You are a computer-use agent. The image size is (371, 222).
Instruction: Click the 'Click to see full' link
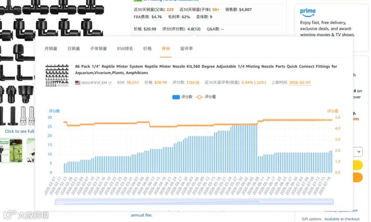click(x=20, y=131)
